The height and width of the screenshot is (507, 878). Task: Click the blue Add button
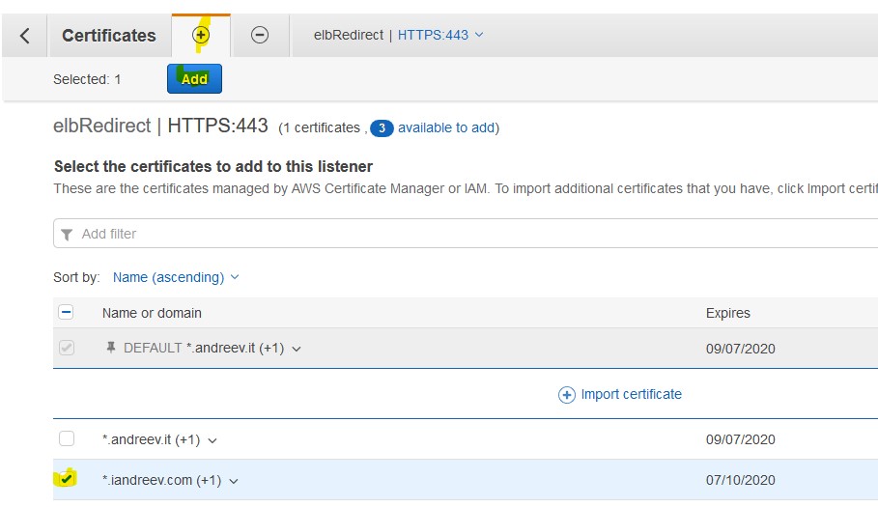(x=194, y=79)
